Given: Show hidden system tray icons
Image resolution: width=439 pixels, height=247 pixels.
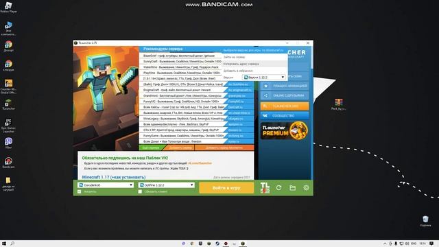Looking at the screenshot, I should [x=385, y=244].
